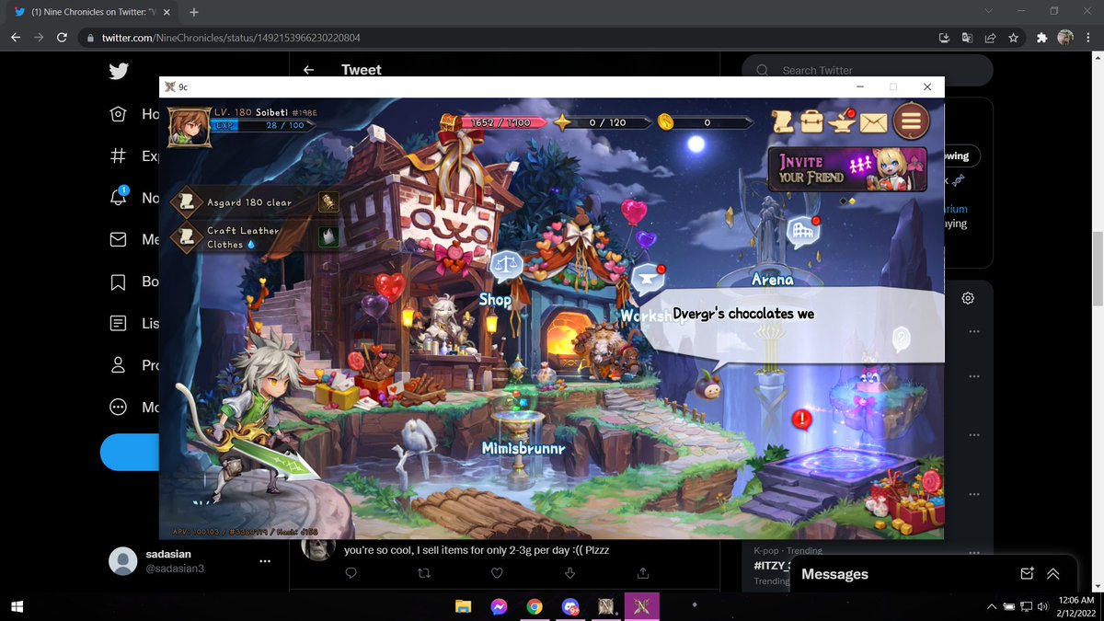
Task: Open Chrome three-dot menu
Action: (1089, 38)
